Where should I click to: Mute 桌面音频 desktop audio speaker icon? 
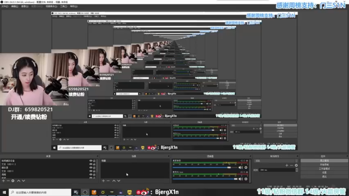(241, 168)
